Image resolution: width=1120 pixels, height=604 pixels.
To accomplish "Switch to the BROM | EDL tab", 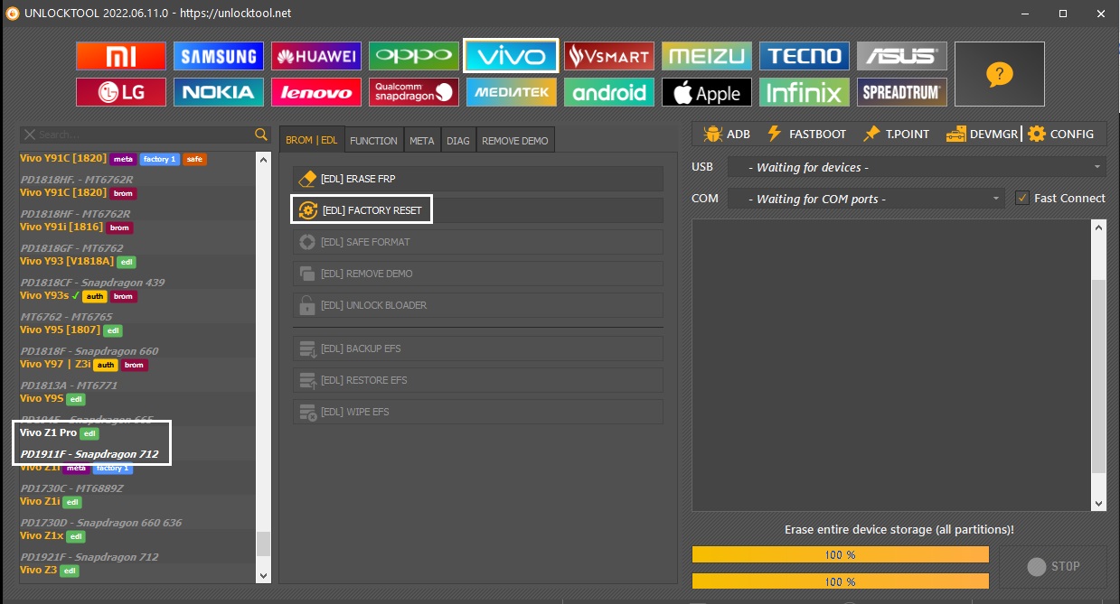I will pyautogui.click(x=312, y=140).
